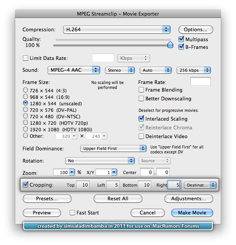Click the Preview button
The height and width of the screenshot is (245, 236).
[42, 213]
